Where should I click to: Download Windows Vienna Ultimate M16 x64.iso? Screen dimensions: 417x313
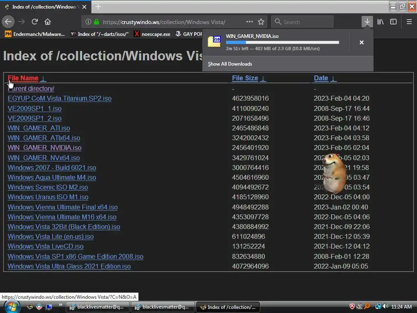click(x=62, y=217)
